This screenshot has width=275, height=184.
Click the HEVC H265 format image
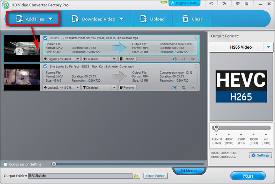pyautogui.click(x=241, y=86)
